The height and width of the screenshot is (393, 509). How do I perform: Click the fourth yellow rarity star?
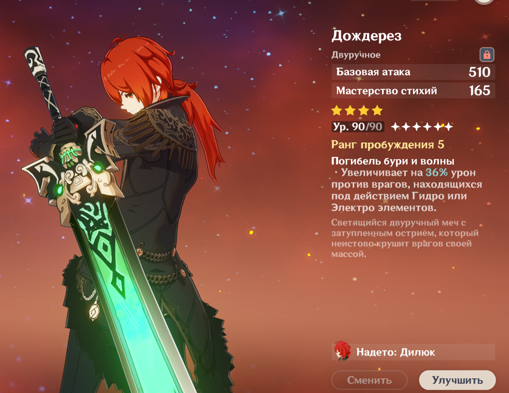(377, 110)
